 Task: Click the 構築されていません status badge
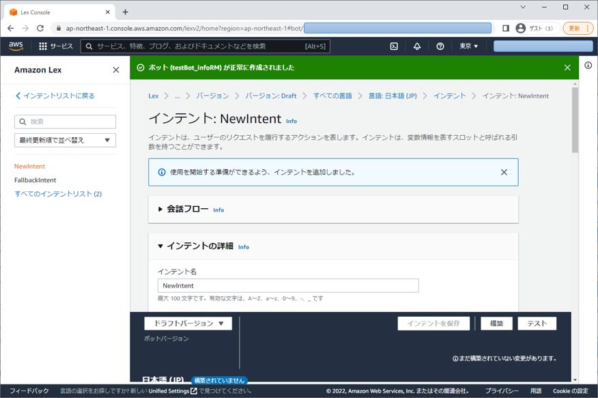click(219, 380)
